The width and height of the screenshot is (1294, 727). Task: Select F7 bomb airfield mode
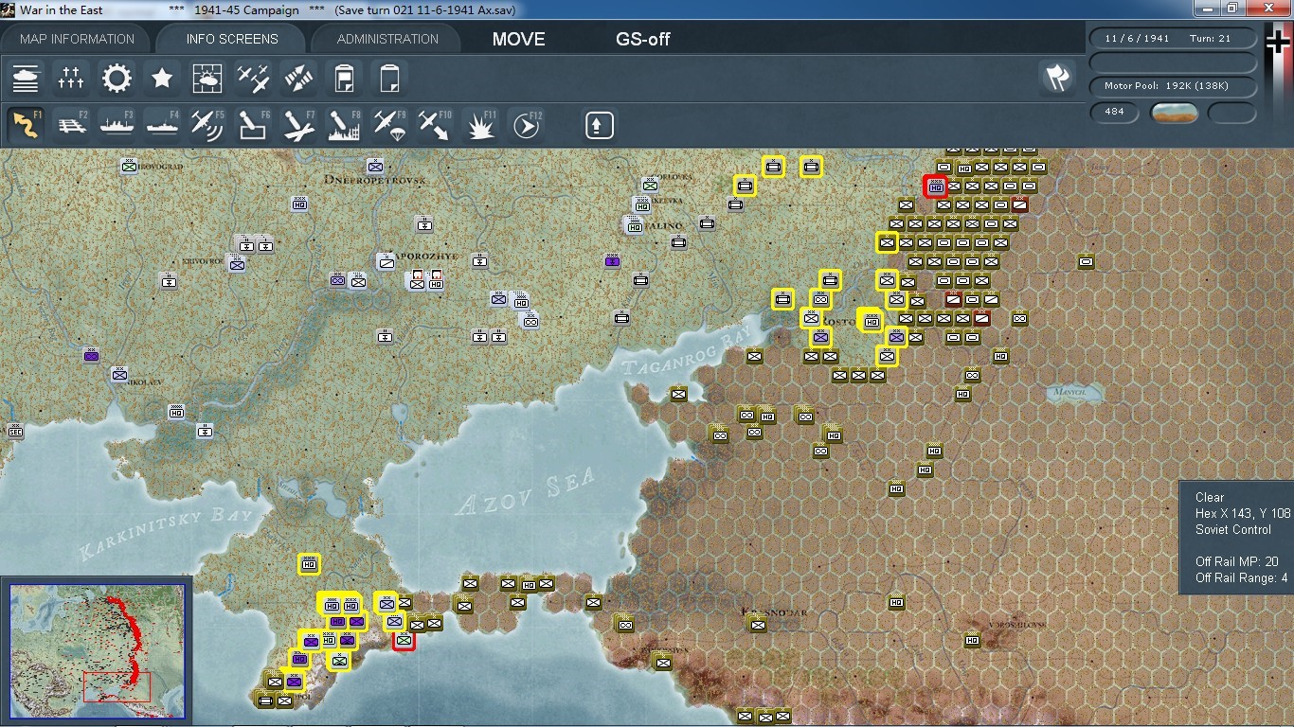click(298, 125)
